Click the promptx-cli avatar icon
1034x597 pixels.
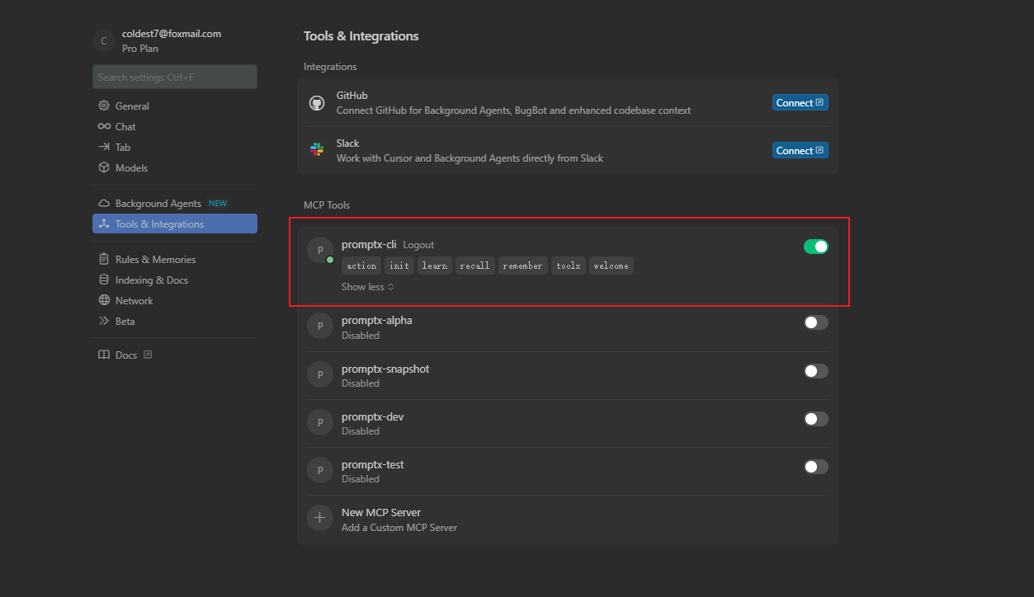[x=320, y=250]
